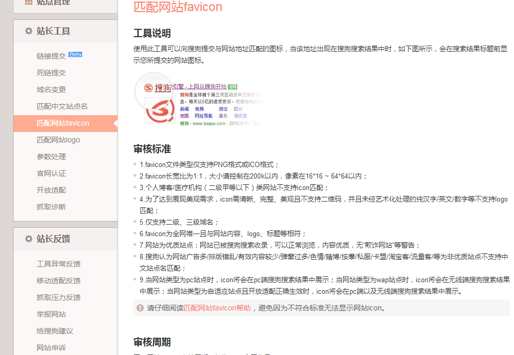Open 死链提交 in sidebar

tap(51, 73)
